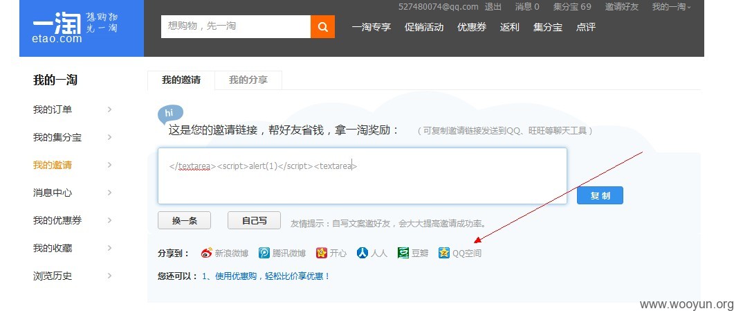The width and height of the screenshot is (734, 311).
Task: Click the orange search magnifier button
Action: pos(322,27)
